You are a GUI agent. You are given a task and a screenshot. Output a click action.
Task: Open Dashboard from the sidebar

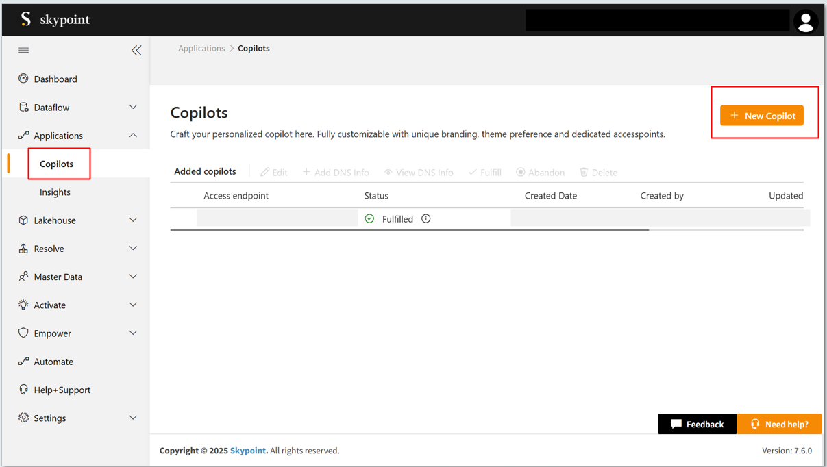[x=55, y=79]
